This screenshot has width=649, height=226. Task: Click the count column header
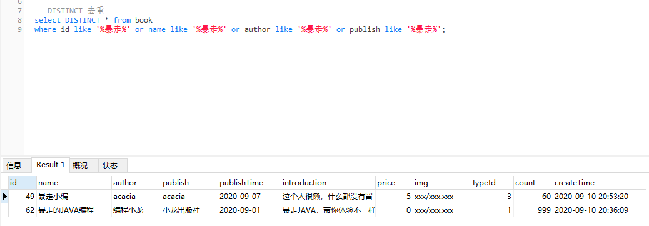(533, 182)
